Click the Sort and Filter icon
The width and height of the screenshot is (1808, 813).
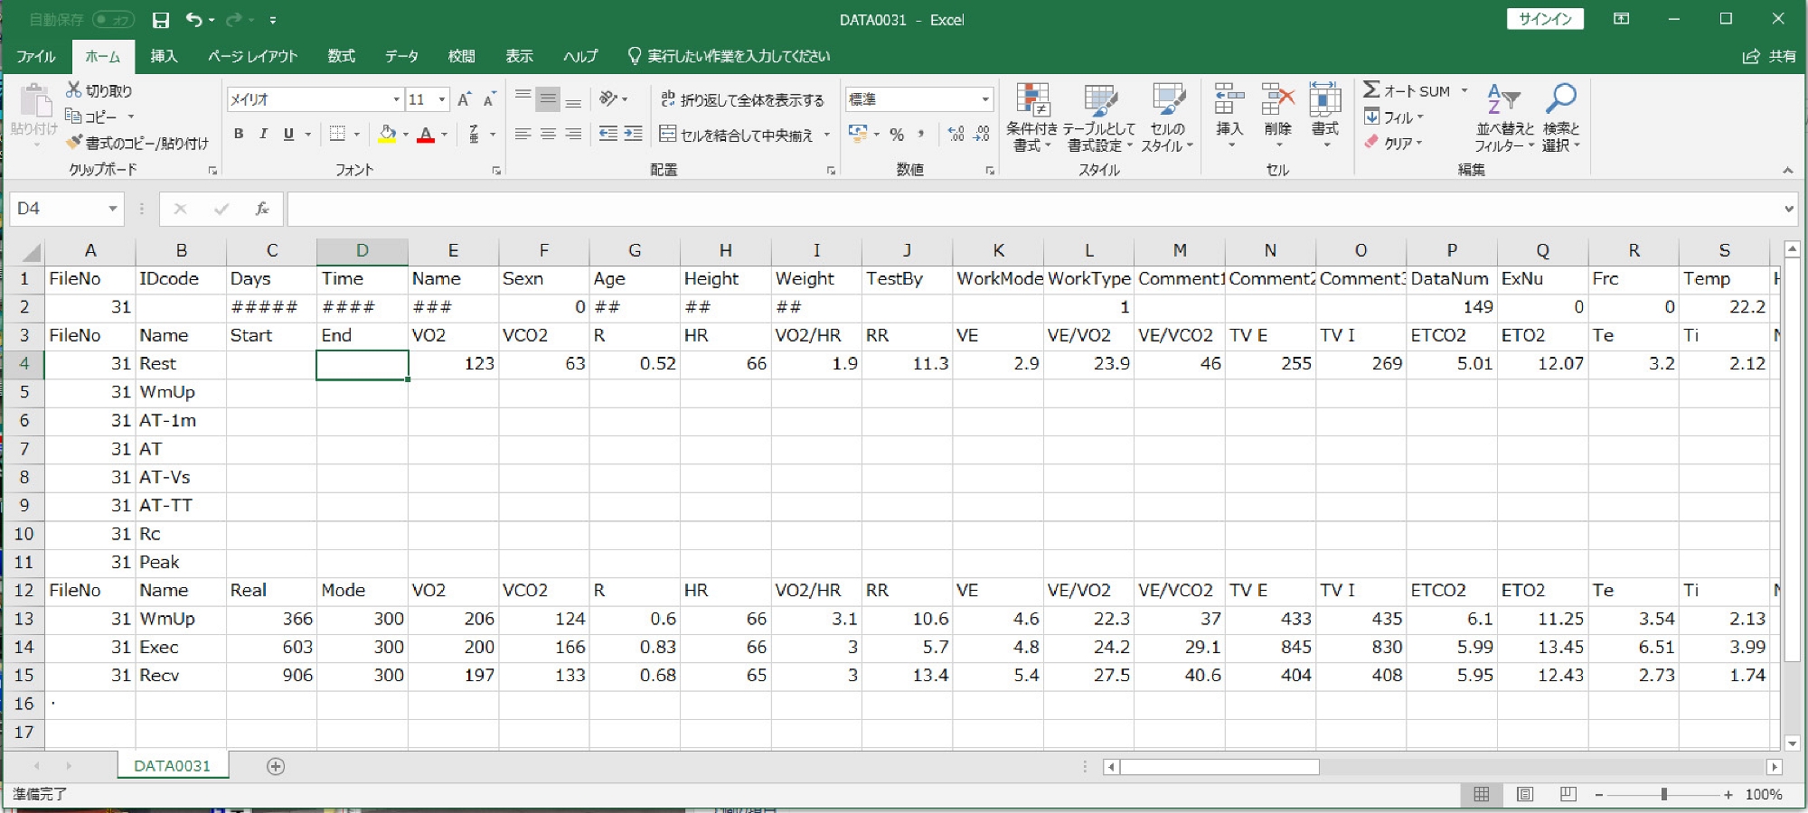coord(1503,99)
